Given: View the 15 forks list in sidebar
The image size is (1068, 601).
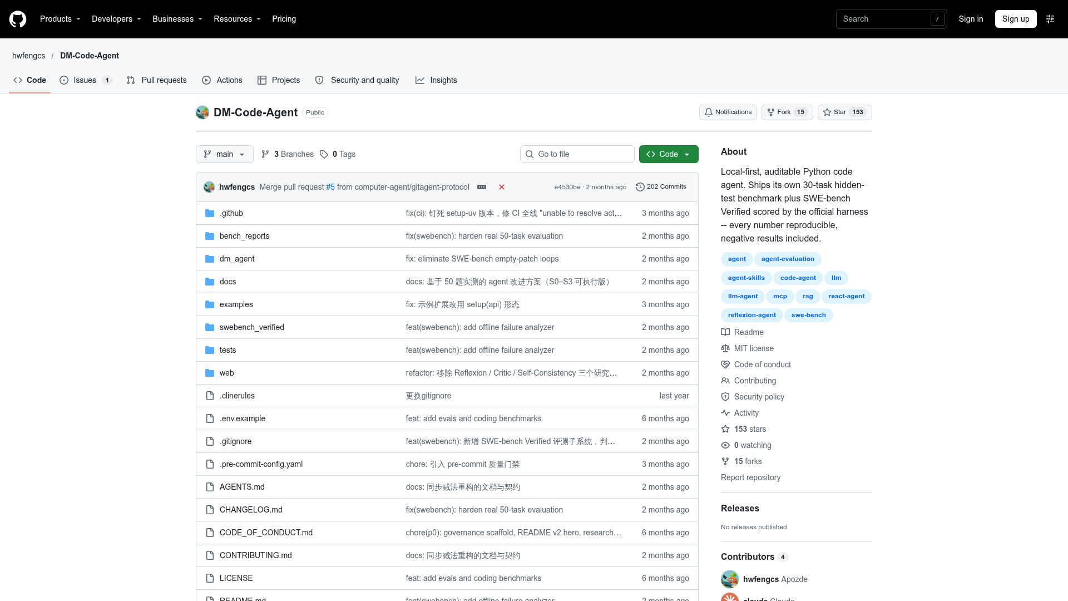Looking at the screenshot, I should tap(741, 461).
